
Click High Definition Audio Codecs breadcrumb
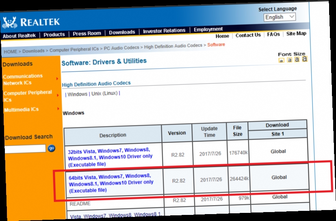pos(173,46)
